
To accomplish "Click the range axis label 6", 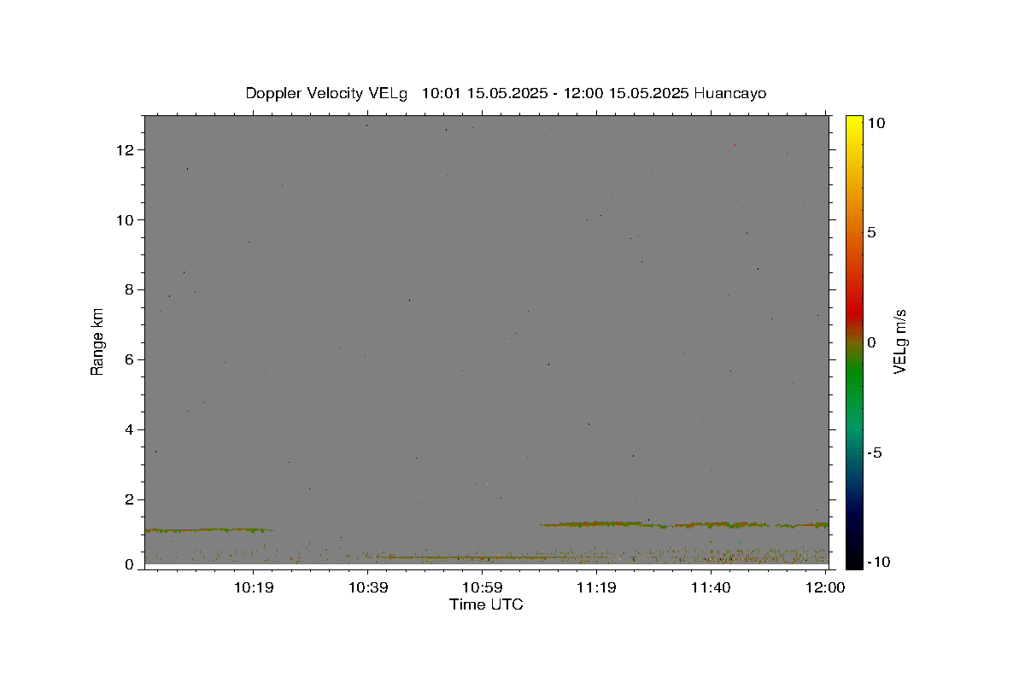I will pos(131,360).
